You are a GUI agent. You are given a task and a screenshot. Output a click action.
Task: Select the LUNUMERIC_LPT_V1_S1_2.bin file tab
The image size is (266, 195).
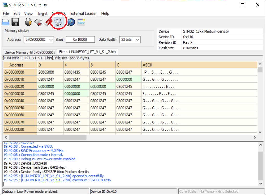[87, 52]
